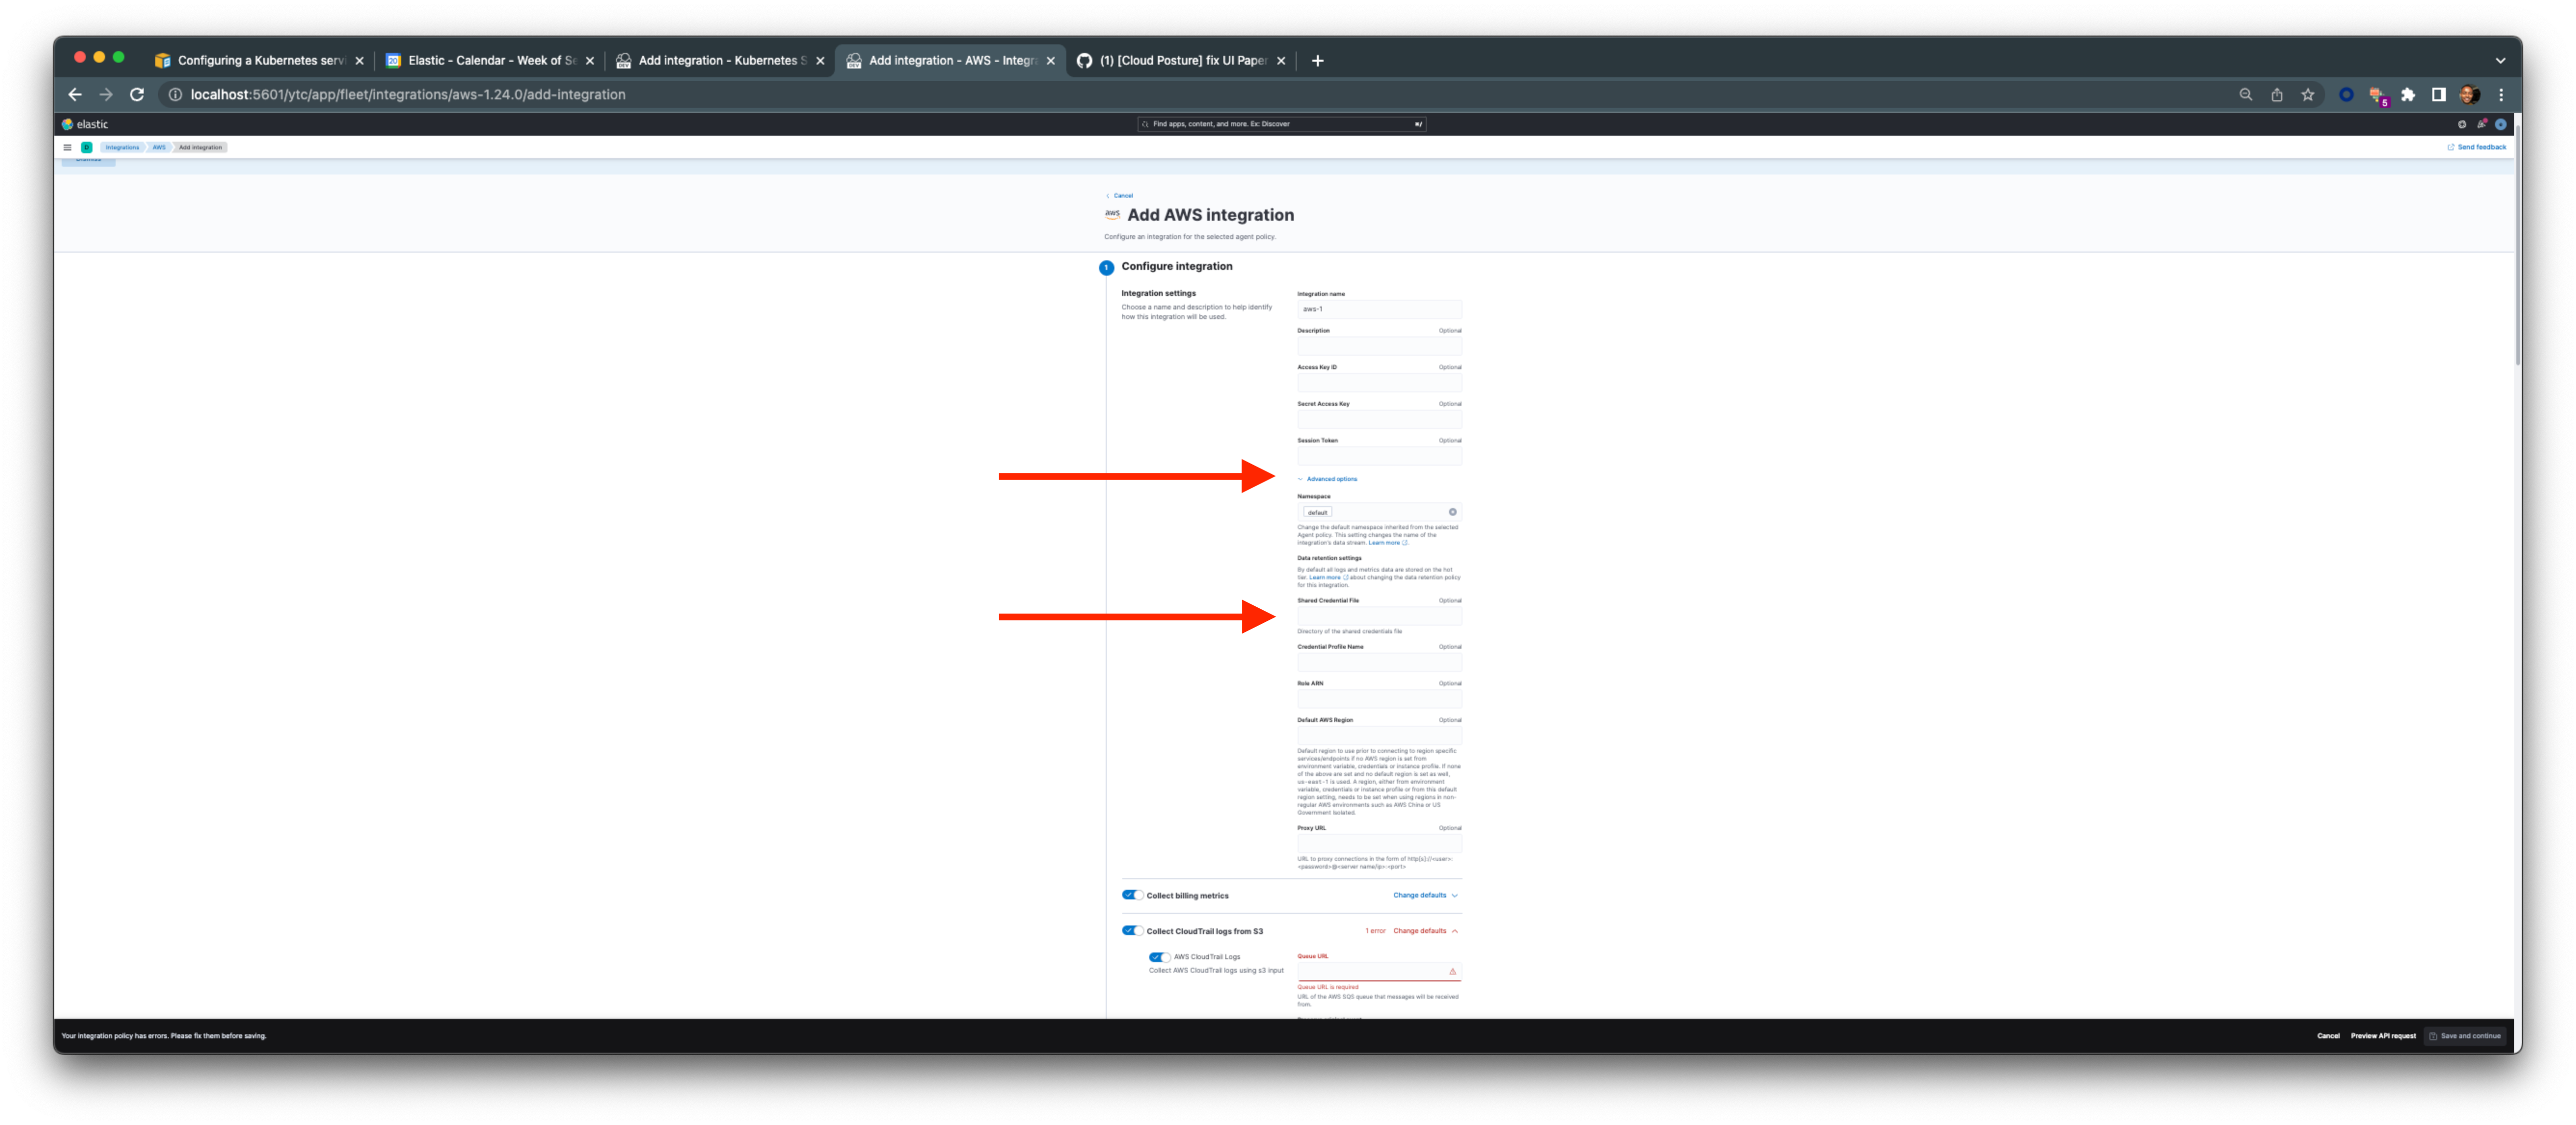Open the side panel icon in Chrome toolbar
Screen dimensions: 2576x1125
coord(2439,94)
